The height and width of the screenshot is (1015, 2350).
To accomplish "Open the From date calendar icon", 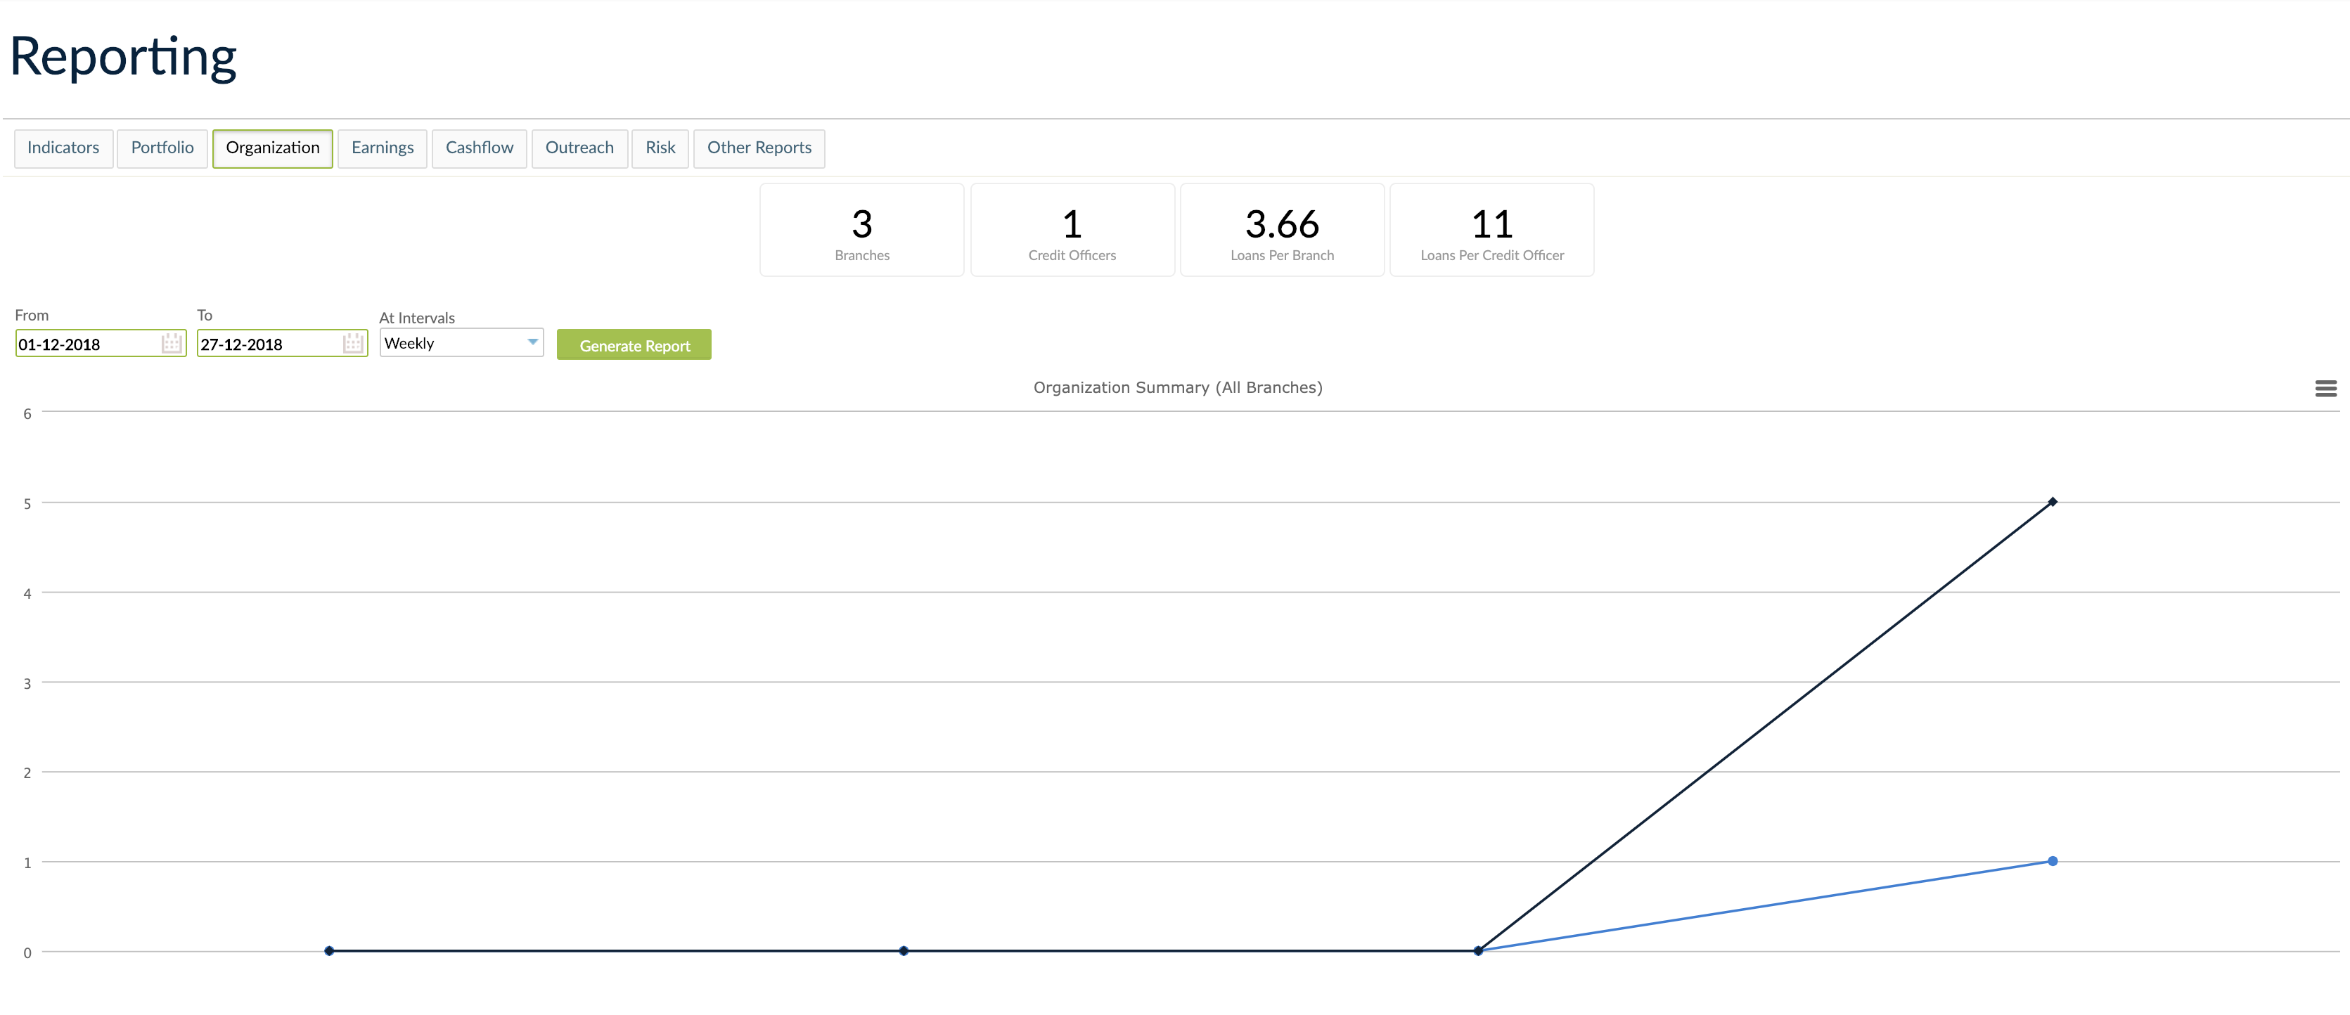I will point(171,344).
